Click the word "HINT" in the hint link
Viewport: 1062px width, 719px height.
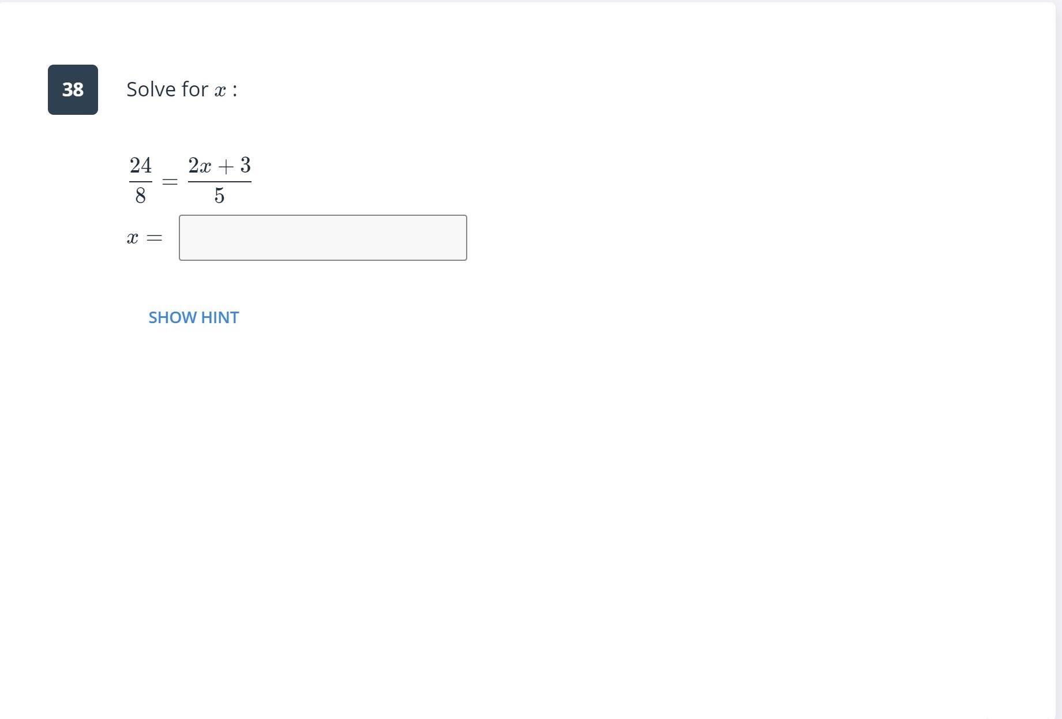220,317
